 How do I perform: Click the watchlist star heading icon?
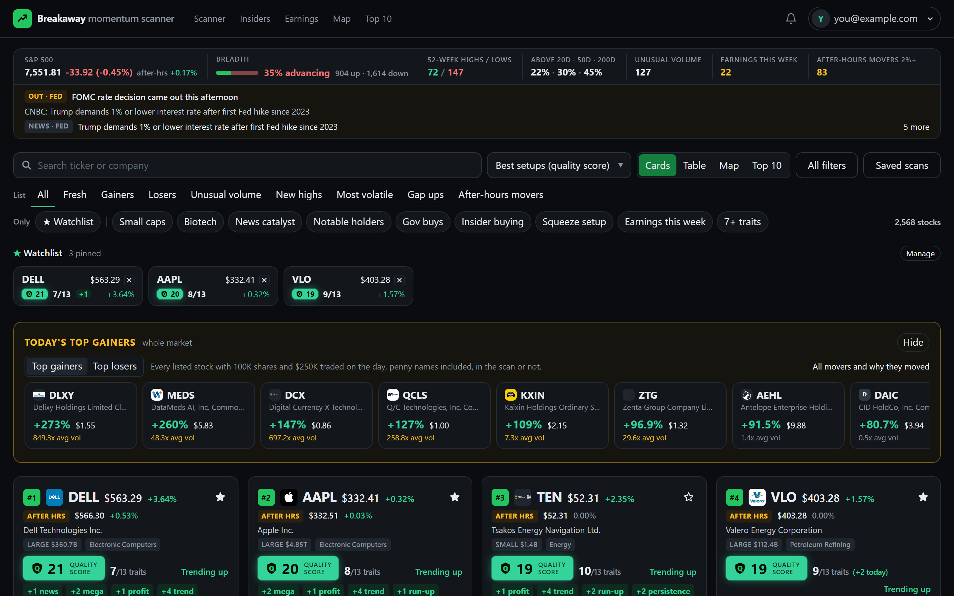17,253
